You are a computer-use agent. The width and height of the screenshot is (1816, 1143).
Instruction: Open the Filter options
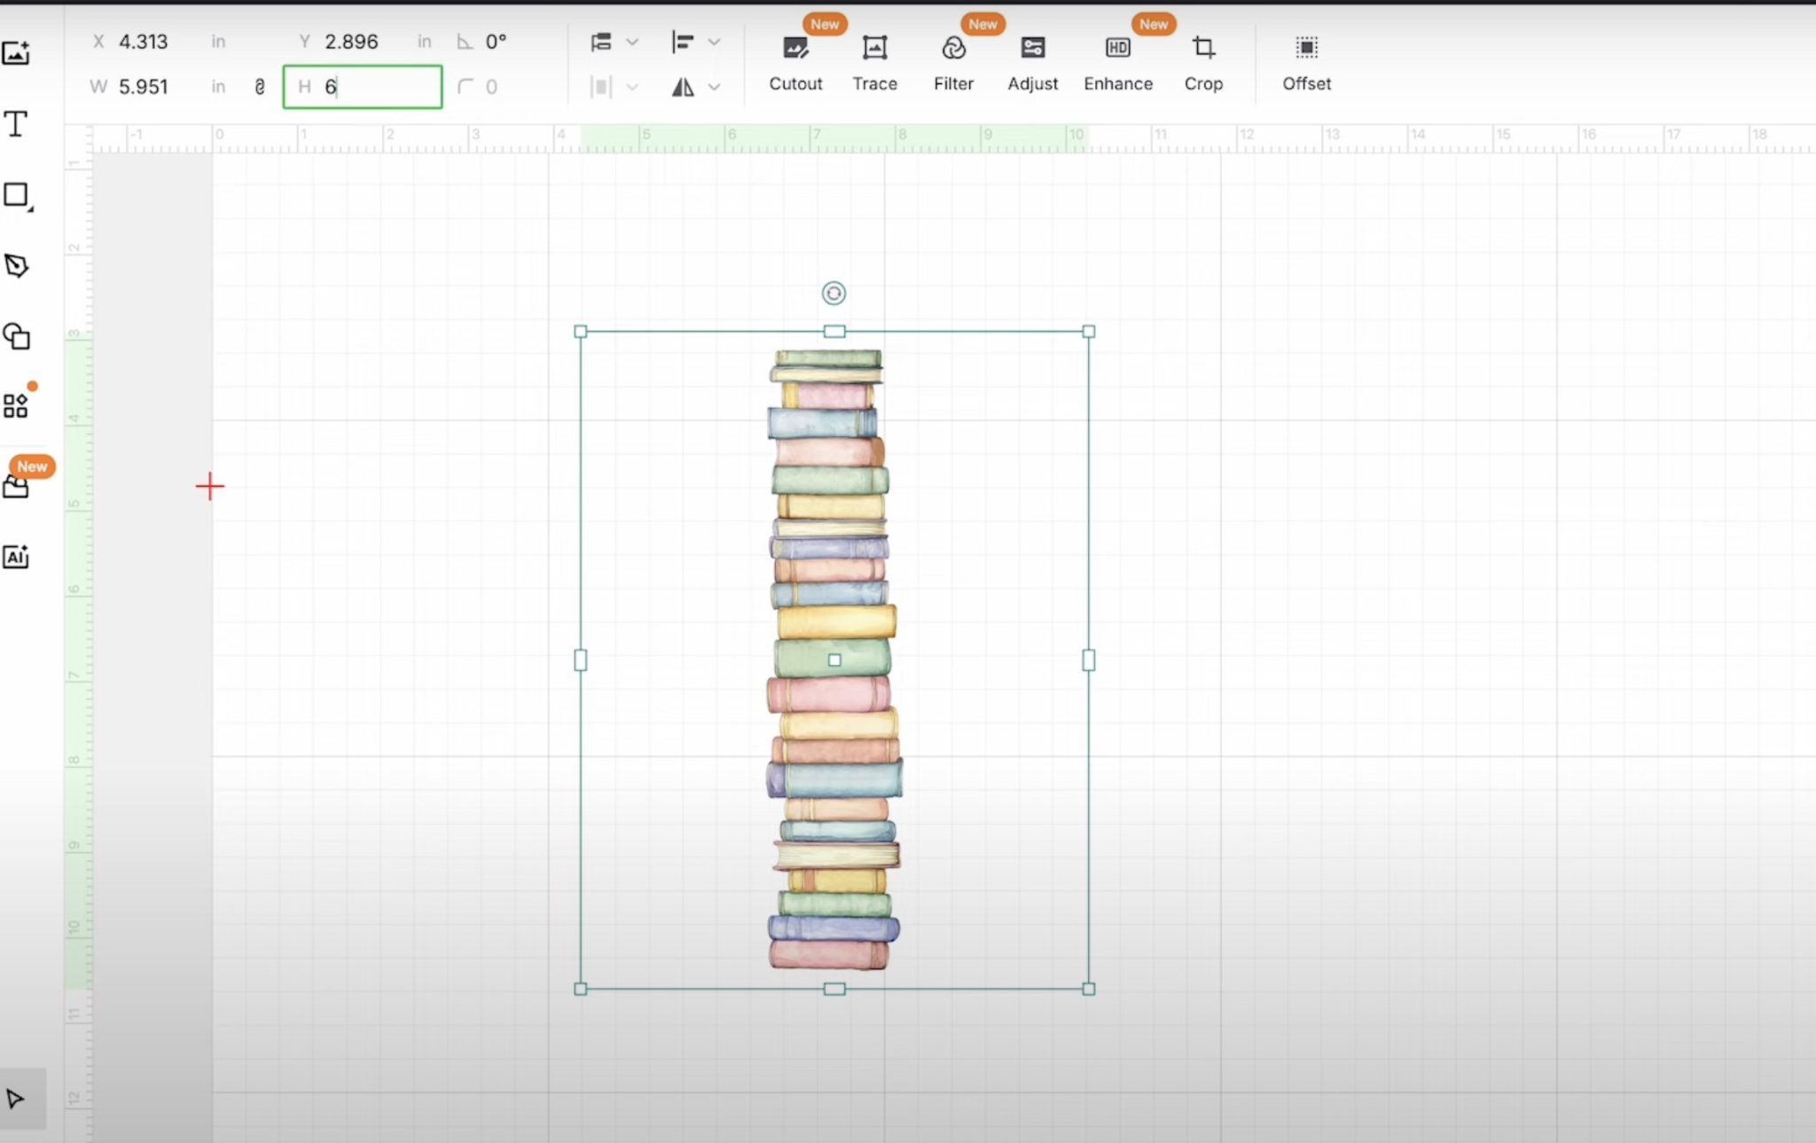tap(951, 62)
